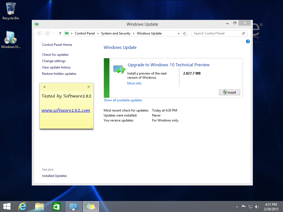Screen dimensions: 283x212
Task: Expand the arrow after Control Panel breadcrumb
Action: pyautogui.click(x=98, y=33)
